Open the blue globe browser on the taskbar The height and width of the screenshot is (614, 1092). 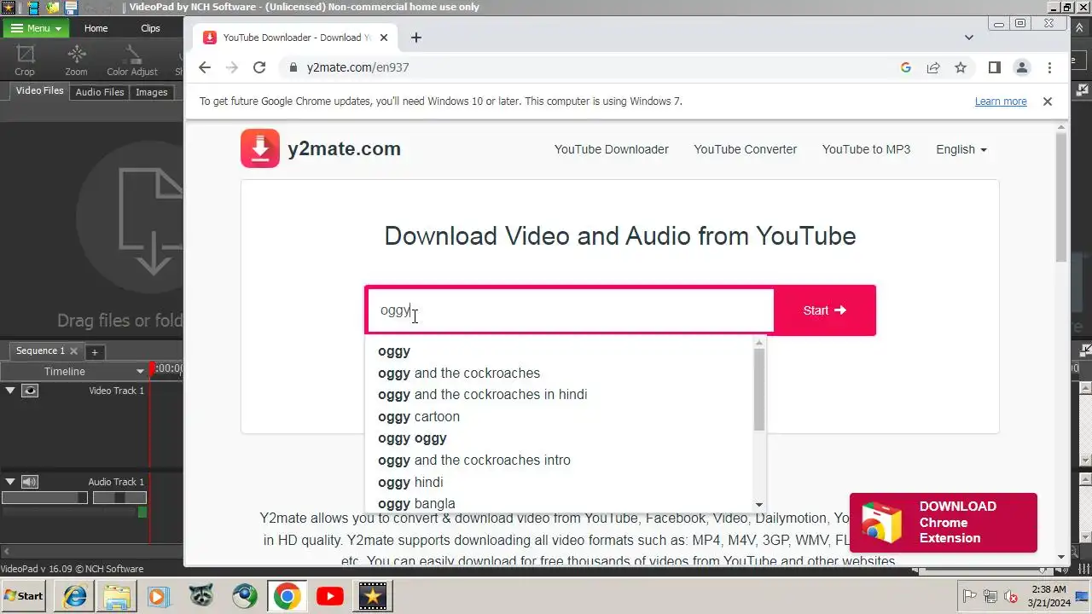[x=244, y=596]
